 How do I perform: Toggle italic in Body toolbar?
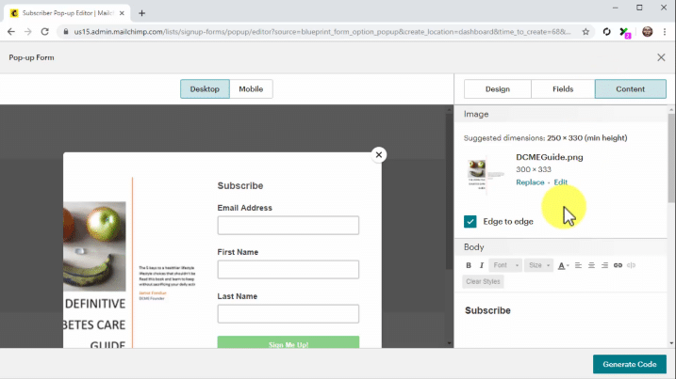click(482, 265)
